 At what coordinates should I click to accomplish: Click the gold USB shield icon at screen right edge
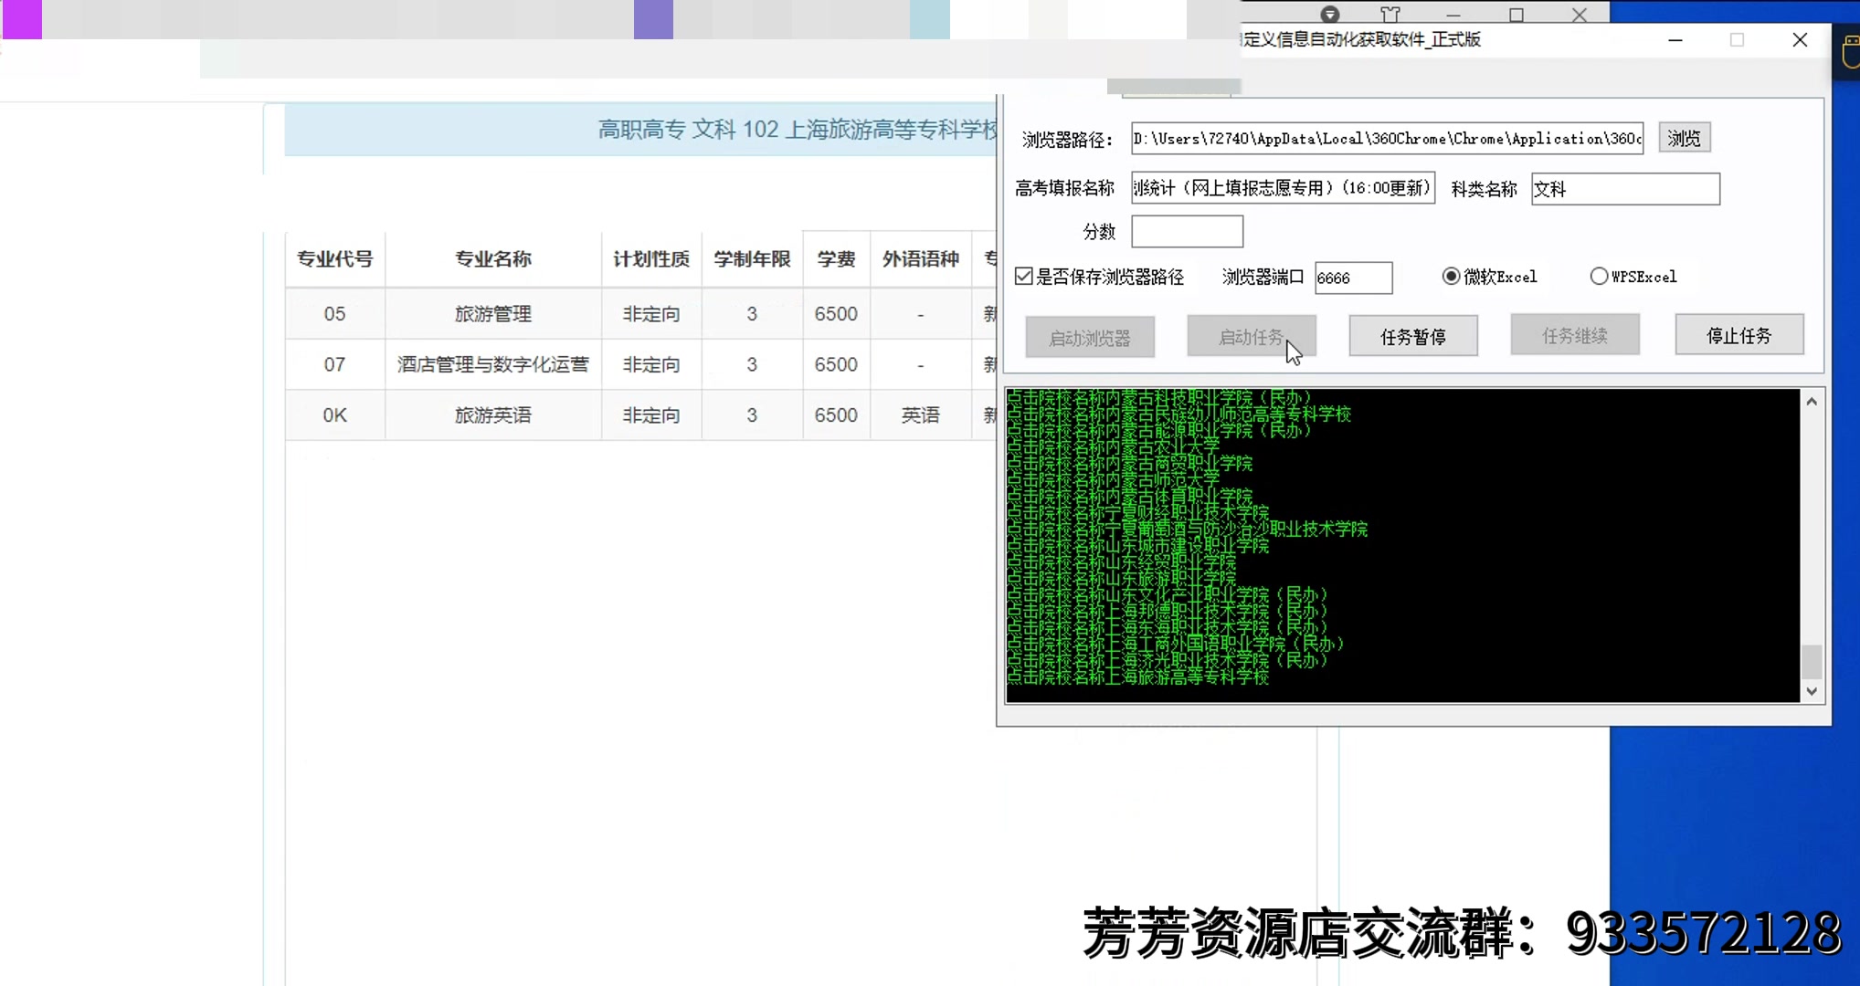[x=1851, y=52]
